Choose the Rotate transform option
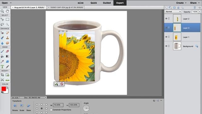Viewport: 202px width, 114px height. coord(15,107)
